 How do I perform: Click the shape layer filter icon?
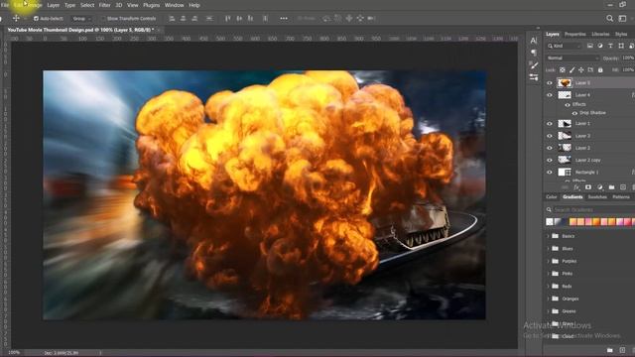click(621, 47)
